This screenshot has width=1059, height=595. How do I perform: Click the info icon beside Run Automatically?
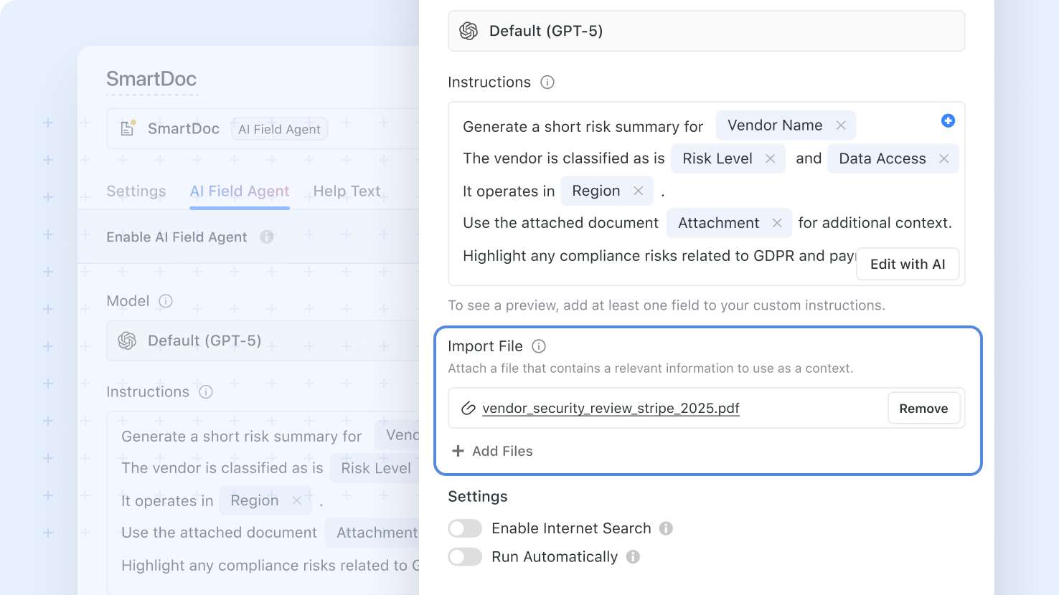tap(632, 556)
